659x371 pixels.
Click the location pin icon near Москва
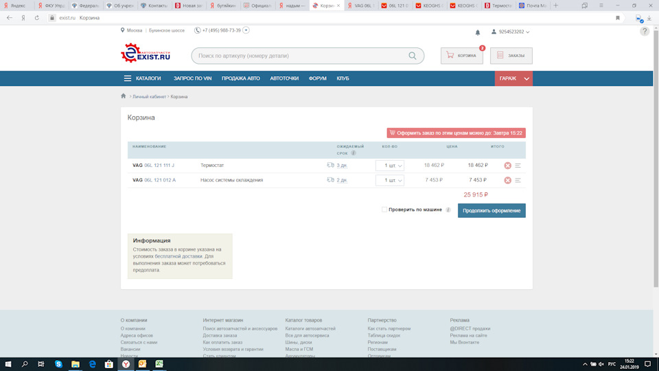122,30
